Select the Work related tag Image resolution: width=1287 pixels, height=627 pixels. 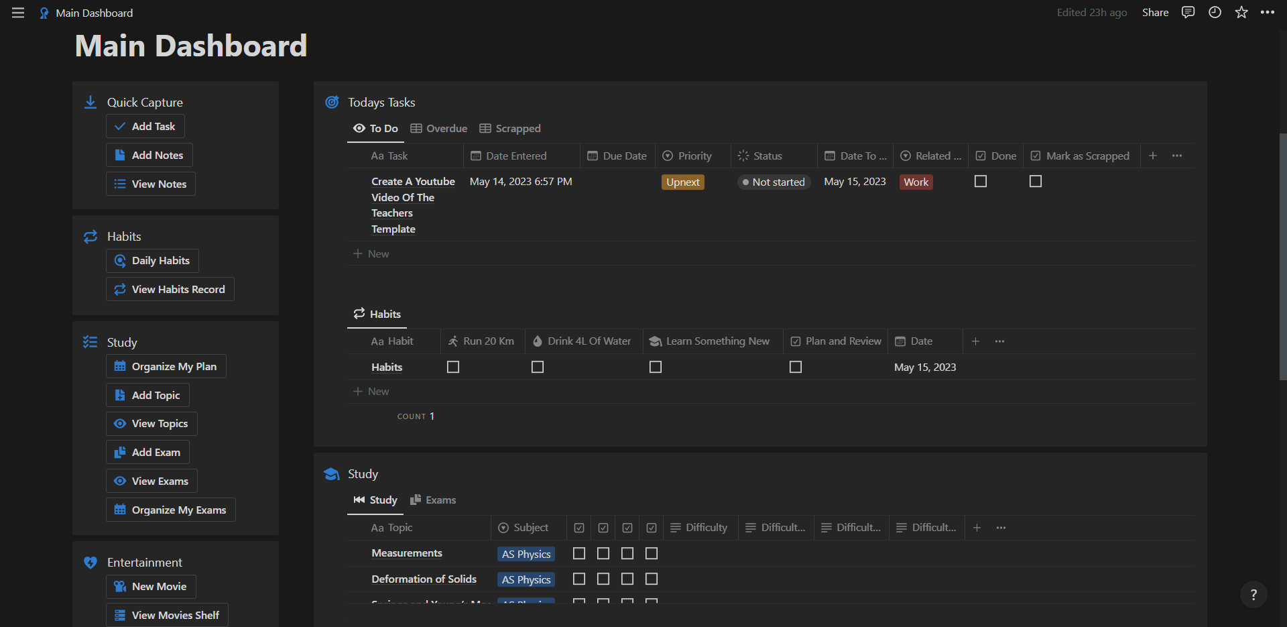click(x=916, y=182)
